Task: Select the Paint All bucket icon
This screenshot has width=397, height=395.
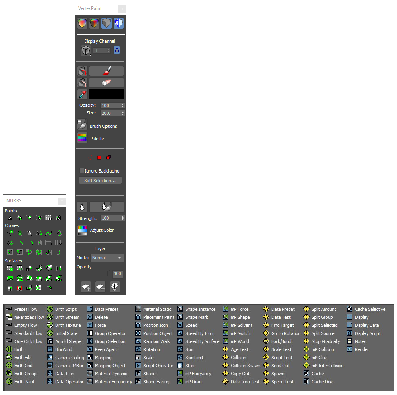Action: click(x=82, y=71)
